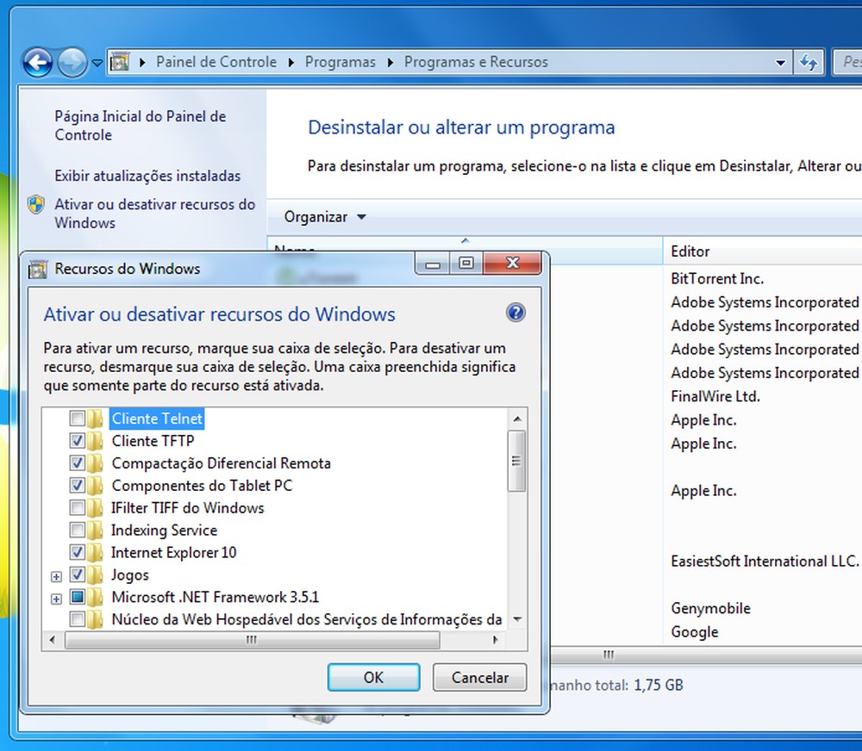The width and height of the screenshot is (862, 751).
Task: Open help via the question mark icon
Action: pos(515,313)
